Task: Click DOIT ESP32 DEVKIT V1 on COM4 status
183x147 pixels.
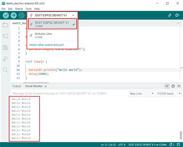Action: (x=147, y=145)
